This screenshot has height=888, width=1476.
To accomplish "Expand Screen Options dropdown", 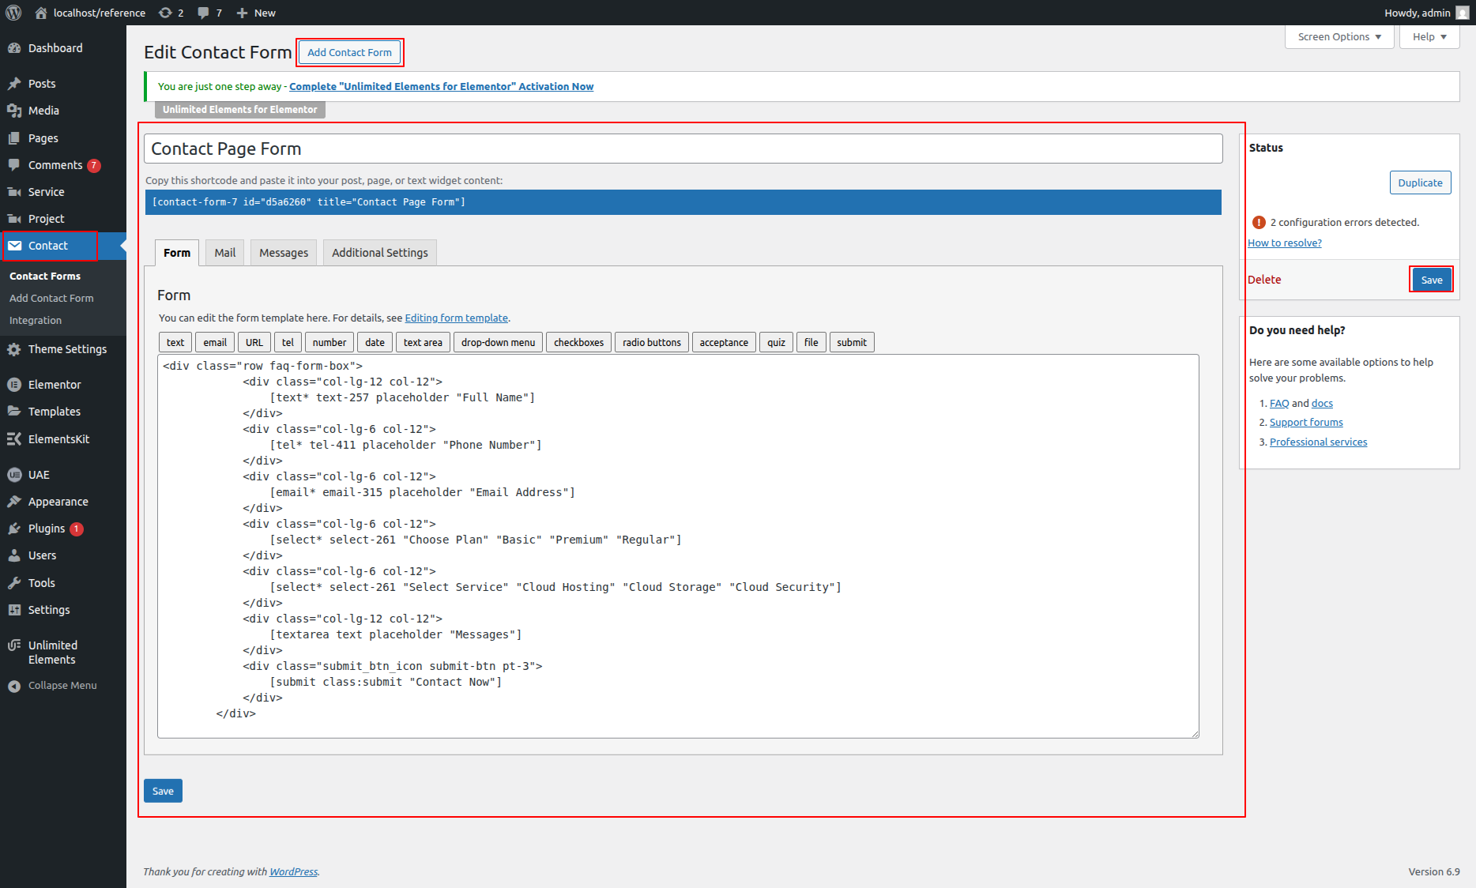I will [x=1339, y=37].
